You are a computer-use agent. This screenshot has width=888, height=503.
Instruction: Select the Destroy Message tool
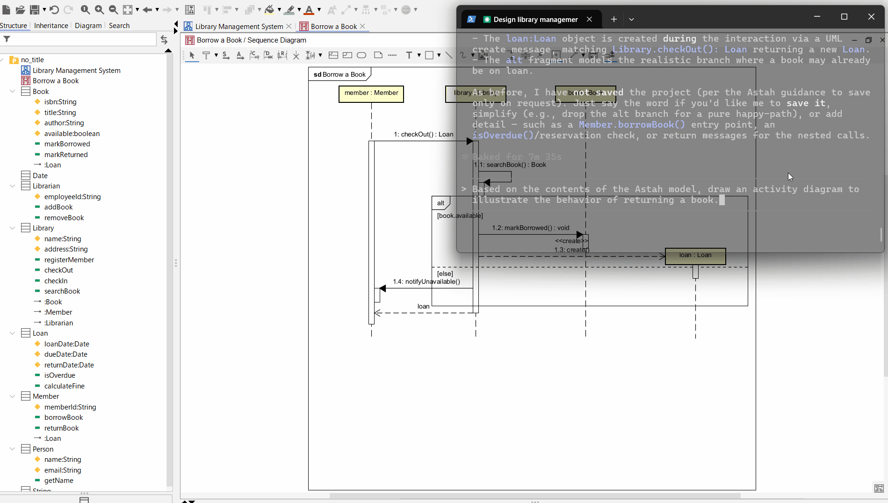point(268,55)
